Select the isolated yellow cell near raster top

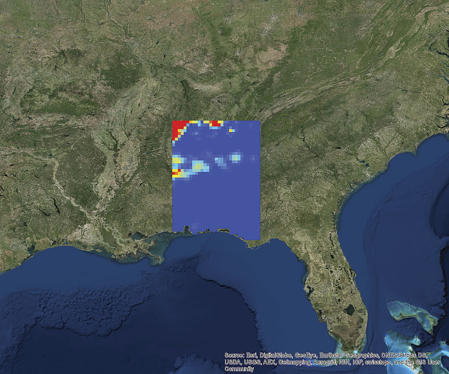231,130
